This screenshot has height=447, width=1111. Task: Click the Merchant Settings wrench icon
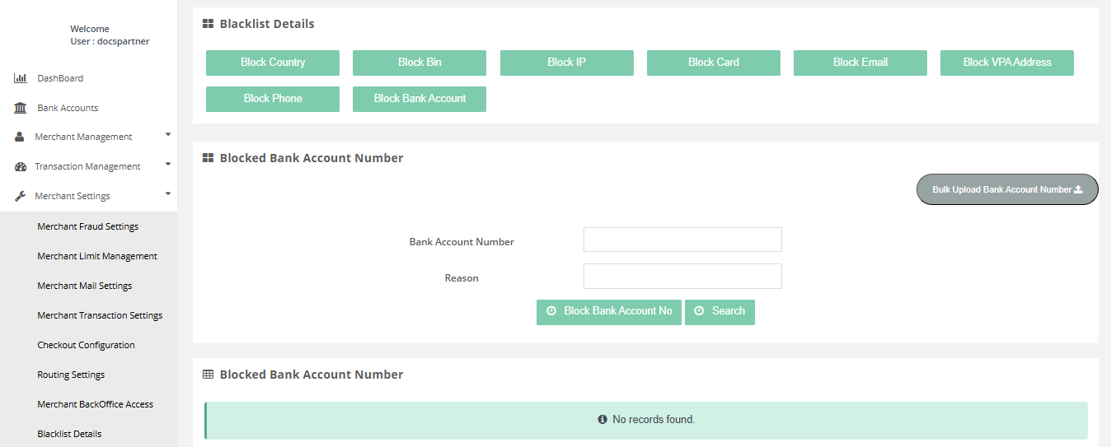(x=20, y=196)
